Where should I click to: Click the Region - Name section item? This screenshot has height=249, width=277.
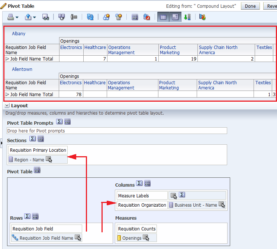pos(38,160)
